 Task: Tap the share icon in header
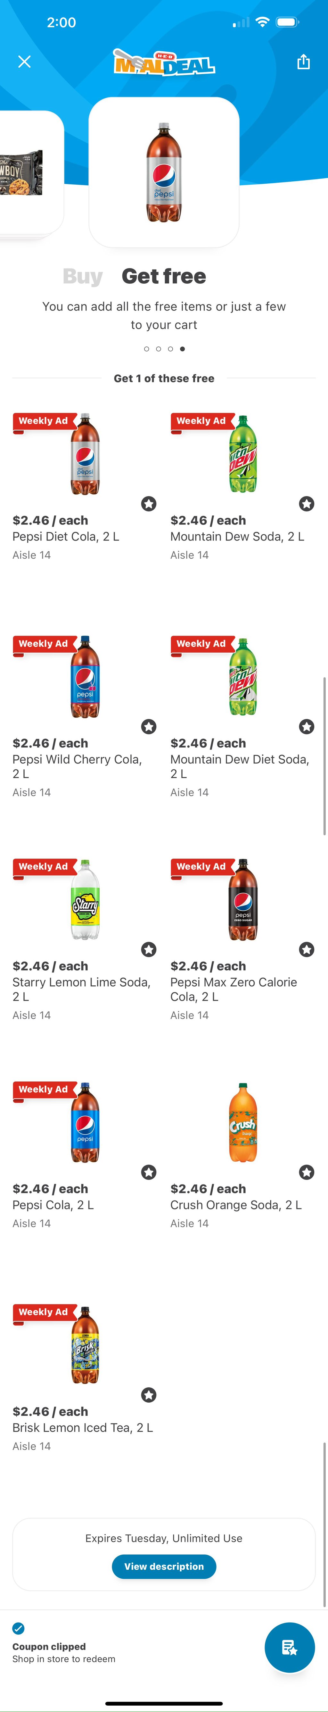[303, 62]
